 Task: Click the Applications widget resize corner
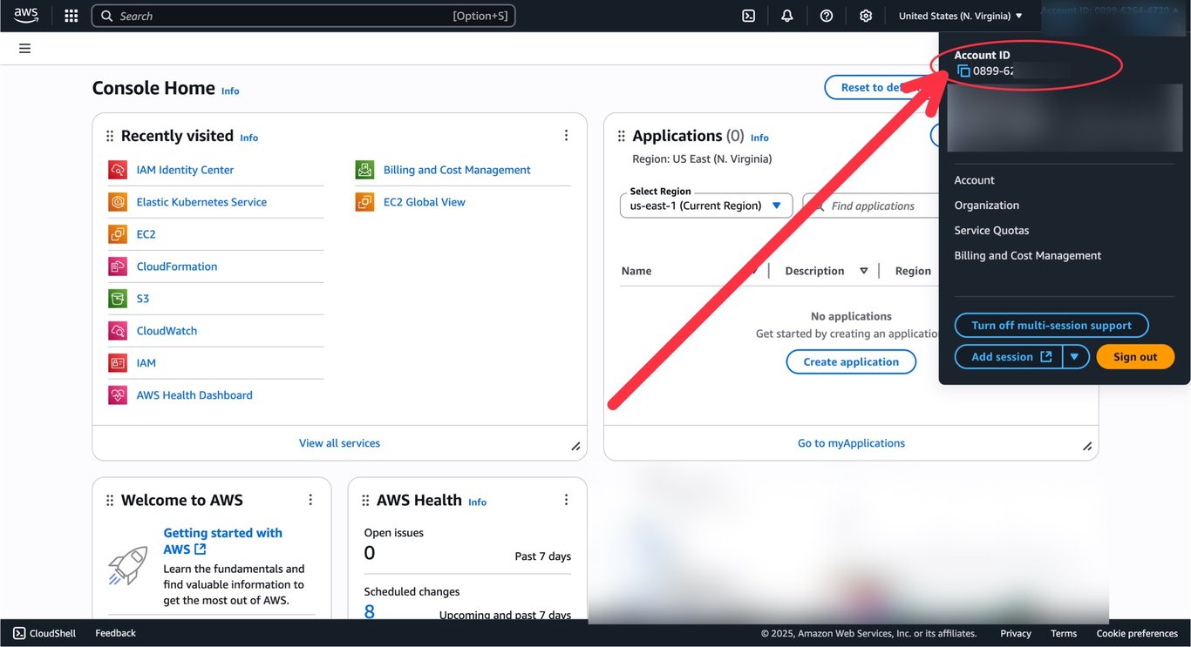pyautogui.click(x=1087, y=447)
